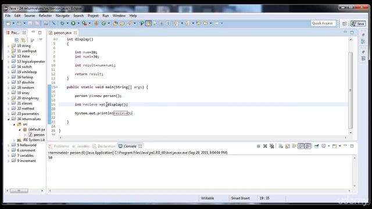Image resolution: width=372 pixels, height=209 pixels.
Task: Collapse the 24 returnvalues project
Action: tap(9, 119)
